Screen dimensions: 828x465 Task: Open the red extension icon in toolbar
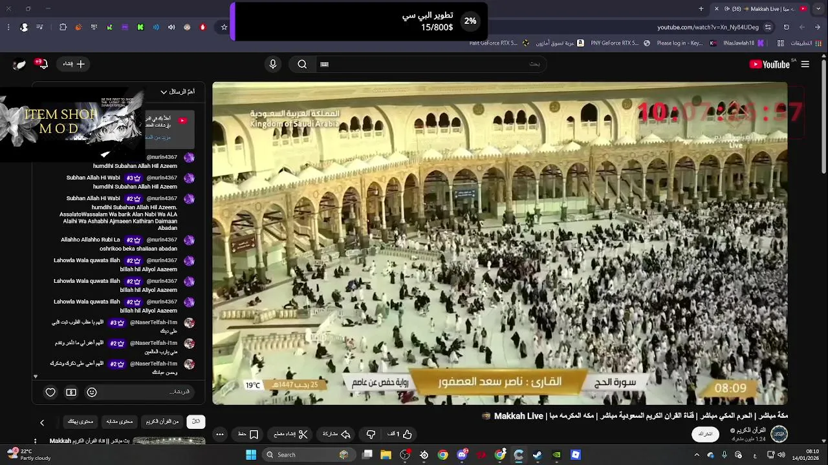(202, 27)
